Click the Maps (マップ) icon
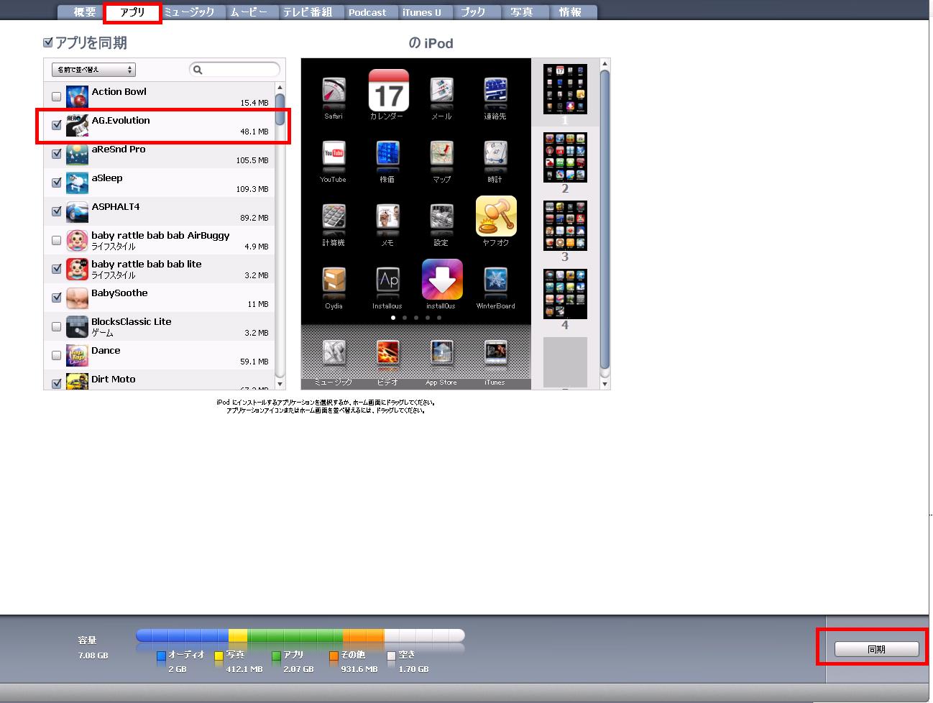933x703 pixels. pyautogui.click(x=441, y=157)
